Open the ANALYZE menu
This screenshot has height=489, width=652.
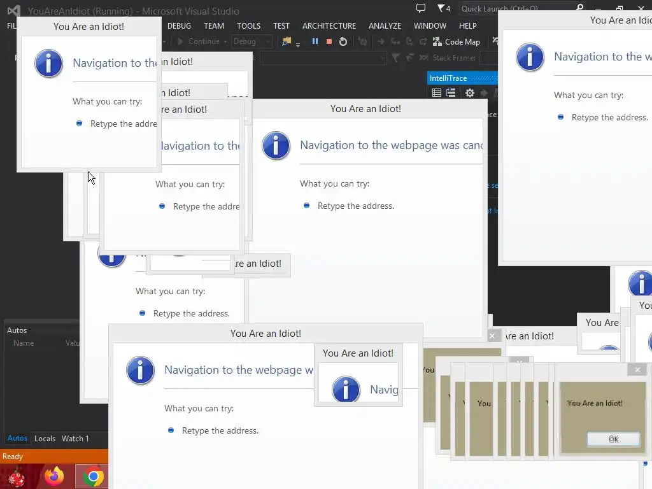click(x=385, y=25)
